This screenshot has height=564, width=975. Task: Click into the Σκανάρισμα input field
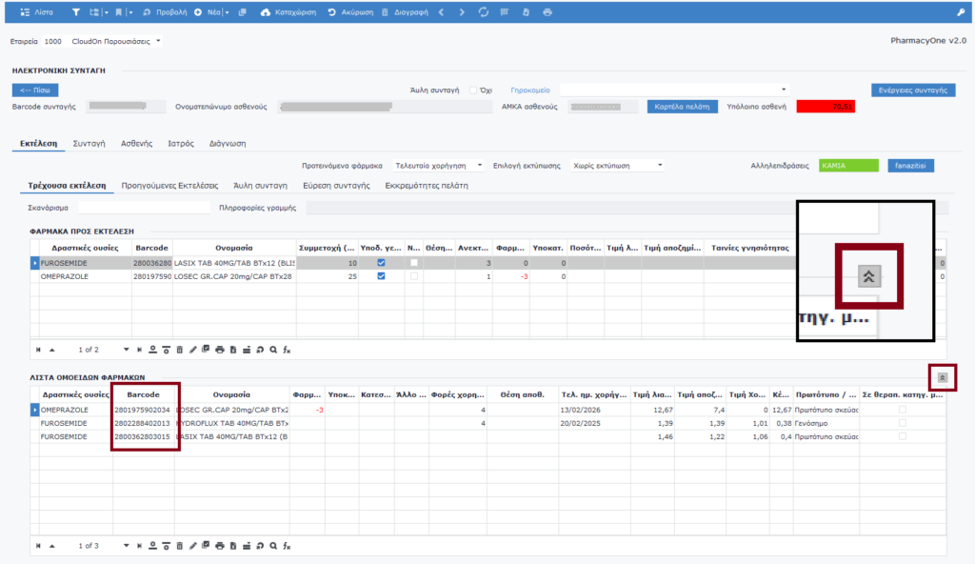click(x=143, y=207)
